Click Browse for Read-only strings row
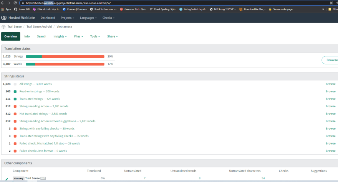338x182 pixels. (330, 92)
